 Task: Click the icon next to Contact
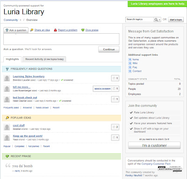(x=130, y=71)
